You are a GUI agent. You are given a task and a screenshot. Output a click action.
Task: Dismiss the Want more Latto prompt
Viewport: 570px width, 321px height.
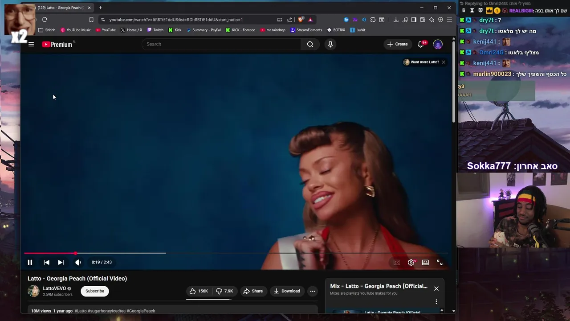[x=444, y=62]
